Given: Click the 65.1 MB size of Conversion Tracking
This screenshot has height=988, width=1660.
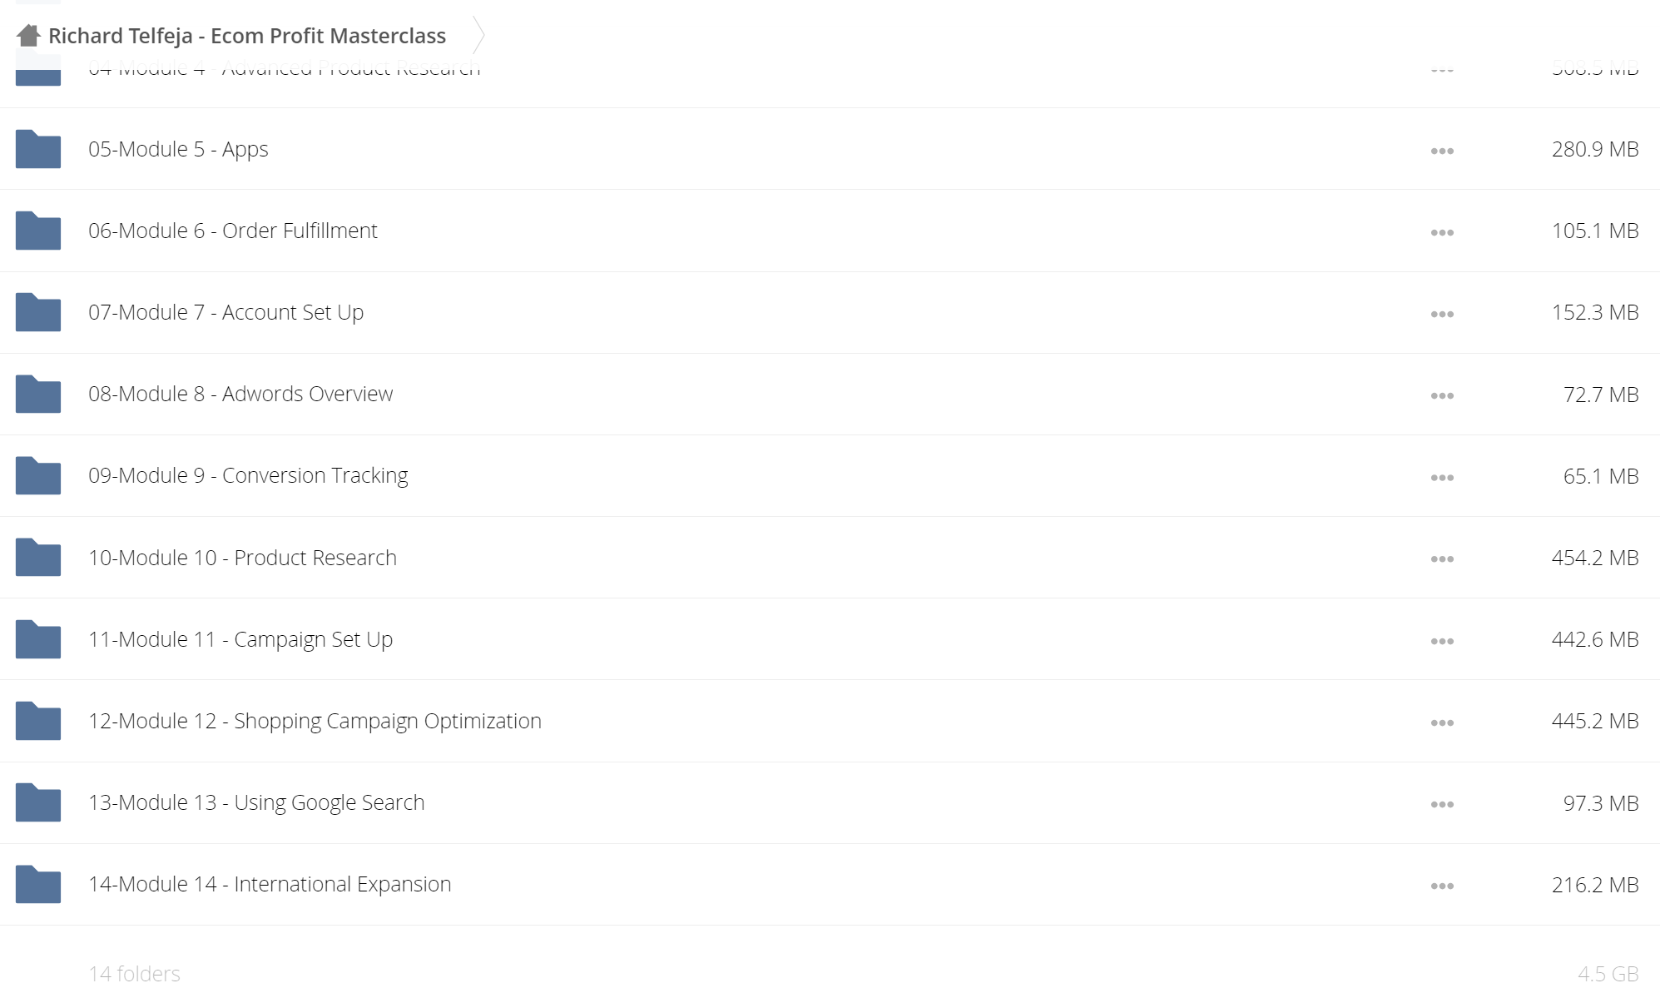Looking at the screenshot, I should [x=1600, y=476].
